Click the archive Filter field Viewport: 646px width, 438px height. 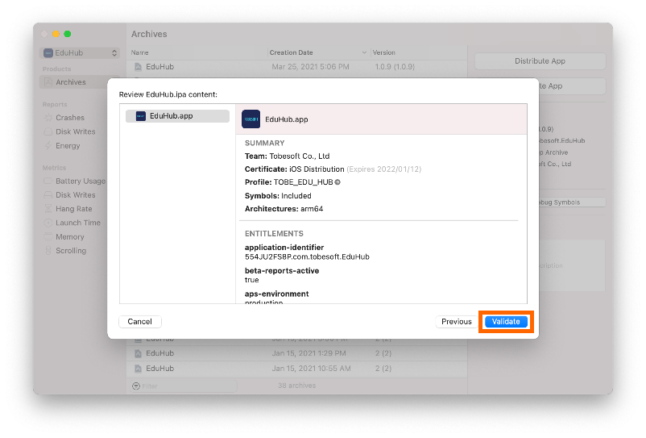[183, 386]
